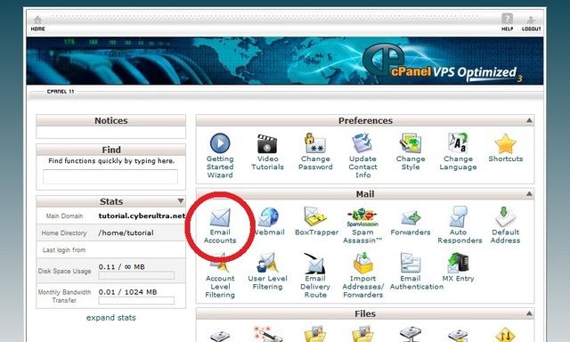
Task: Open Auto Responders
Action: 460,225
